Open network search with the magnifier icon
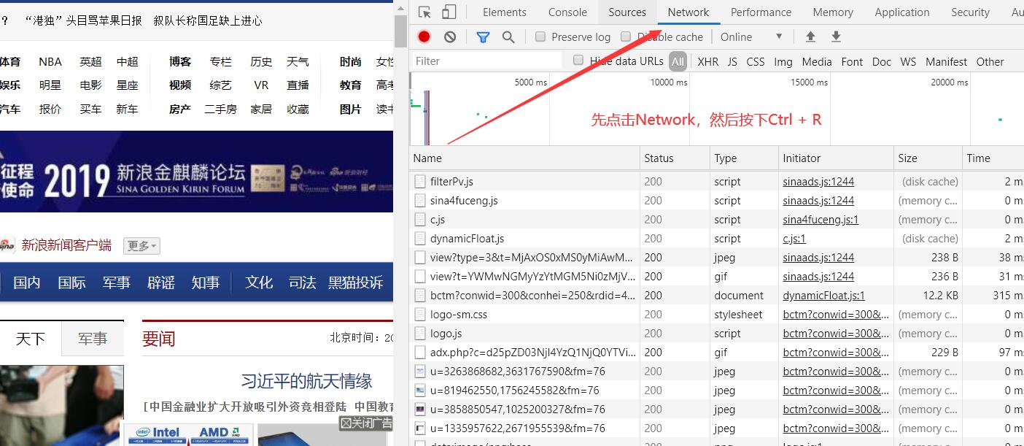The image size is (1024, 446). coord(508,36)
